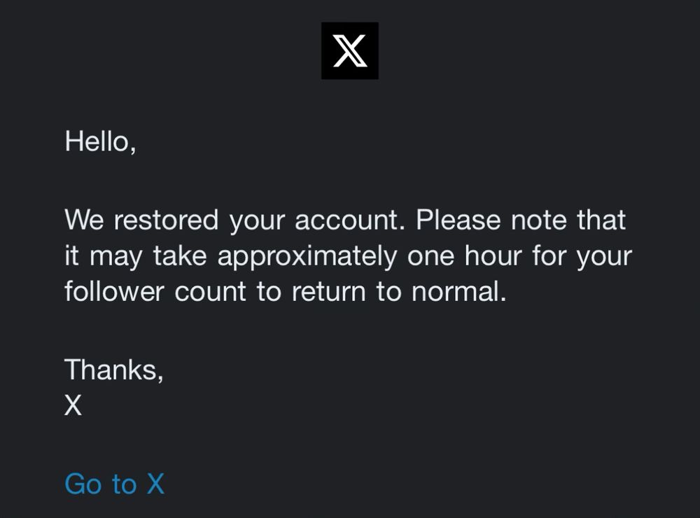Click the word may in second line
This screenshot has height=518, width=700.
(x=116, y=258)
